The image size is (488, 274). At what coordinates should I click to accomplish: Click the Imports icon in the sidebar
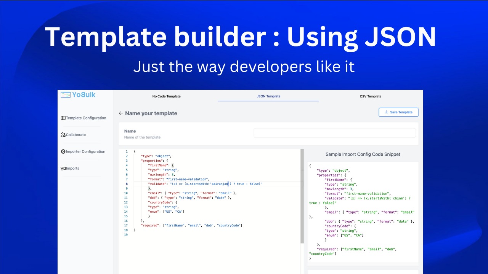[x=63, y=168]
